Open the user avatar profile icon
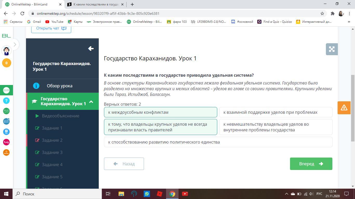This screenshot has width=355, height=199. (6, 51)
